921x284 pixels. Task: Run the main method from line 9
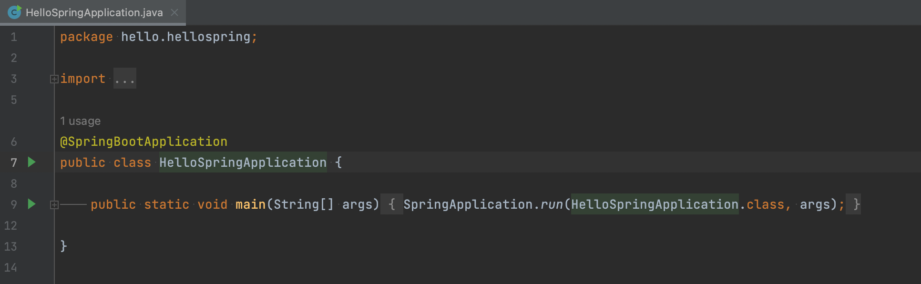pyautogui.click(x=32, y=204)
